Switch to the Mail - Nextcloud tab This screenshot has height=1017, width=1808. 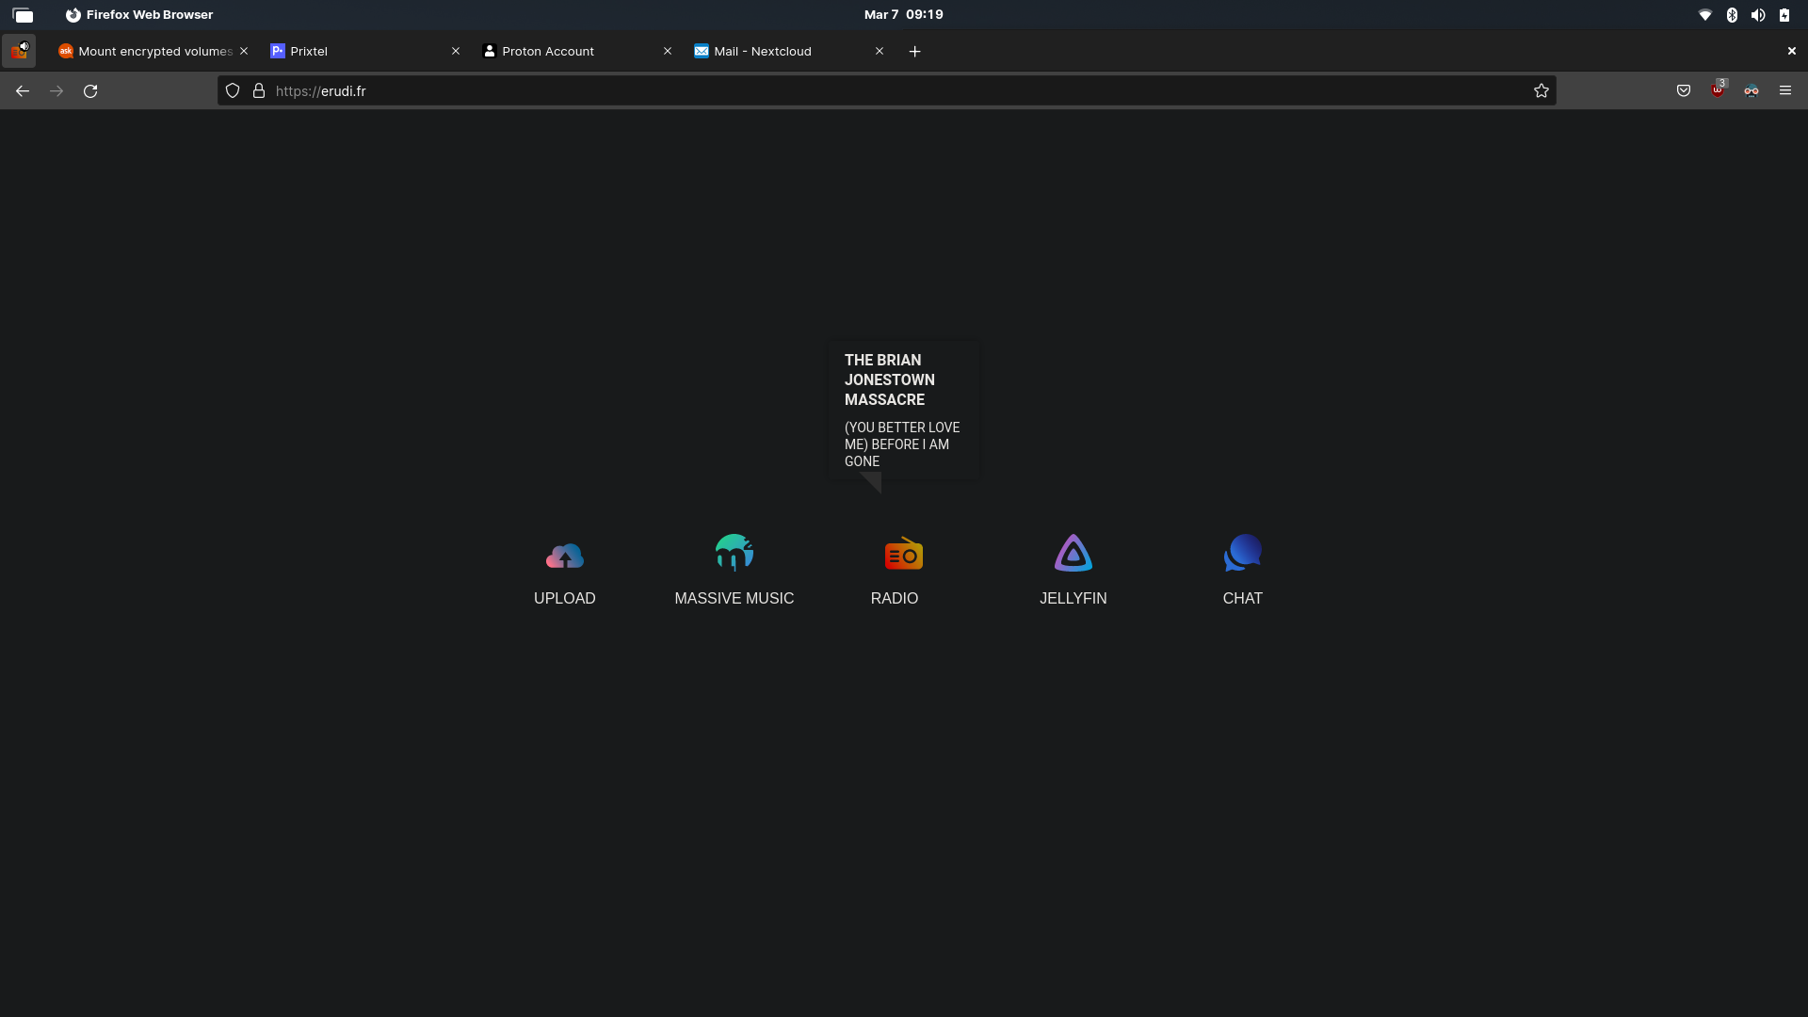(x=782, y=52)
